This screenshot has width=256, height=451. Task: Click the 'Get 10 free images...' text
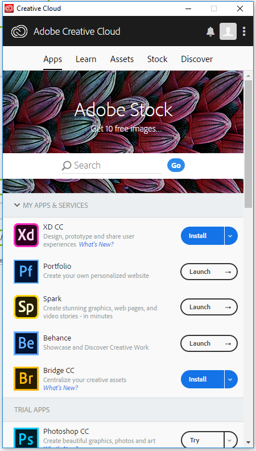coord(126,129)
